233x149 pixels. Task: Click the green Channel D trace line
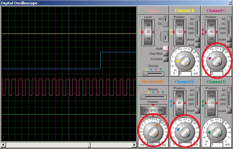69,114
